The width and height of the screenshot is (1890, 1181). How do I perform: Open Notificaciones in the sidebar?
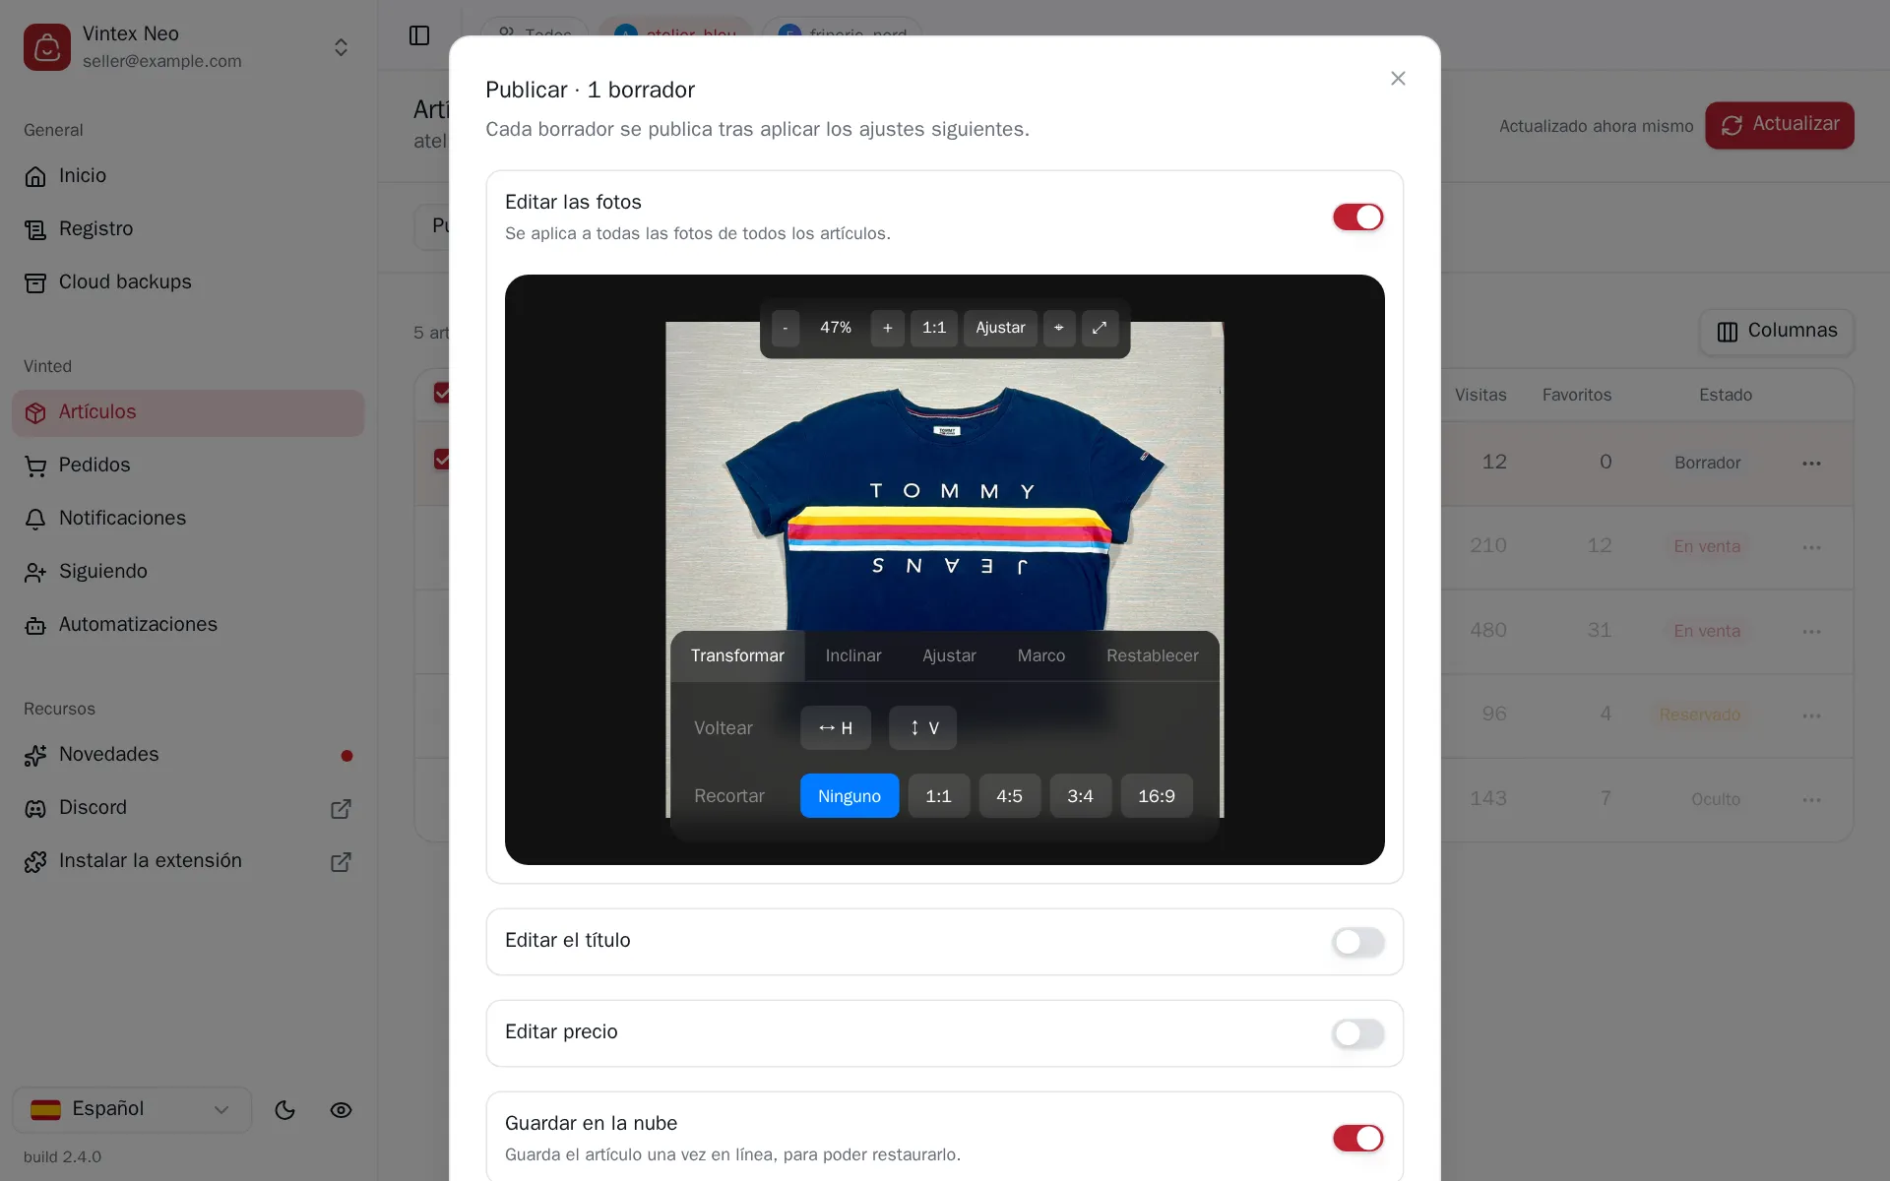[x=188, y=518]
